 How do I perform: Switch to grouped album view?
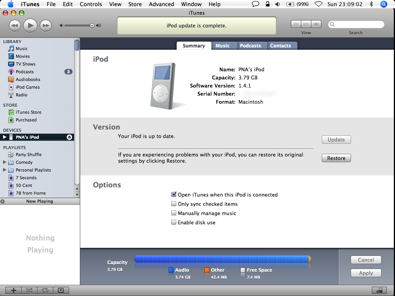306,24
